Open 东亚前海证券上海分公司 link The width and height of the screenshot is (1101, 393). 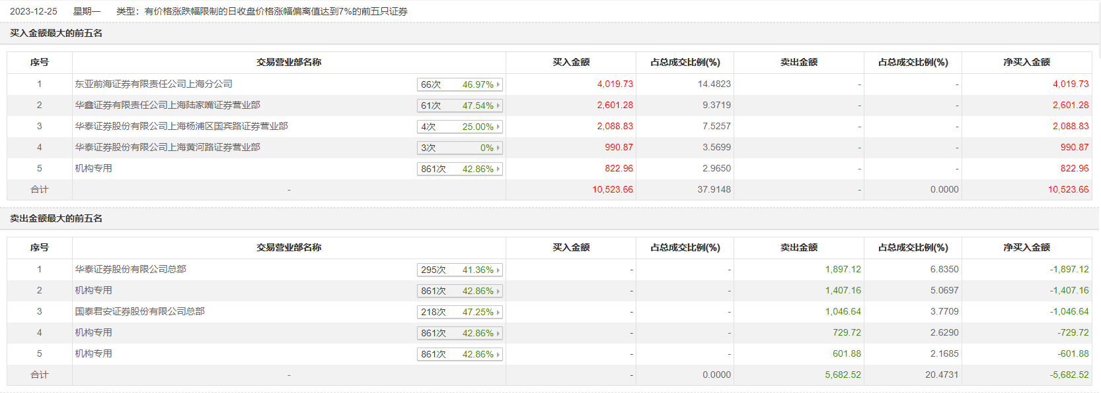(x=153, y=84)
